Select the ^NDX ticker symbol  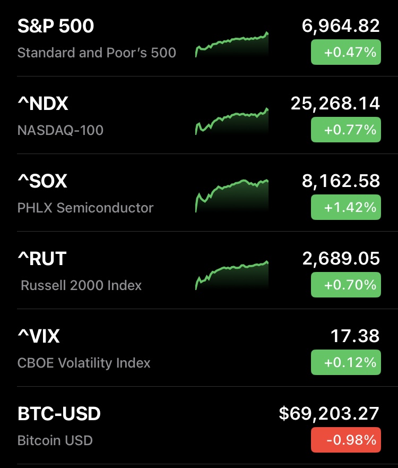(43, 104)
